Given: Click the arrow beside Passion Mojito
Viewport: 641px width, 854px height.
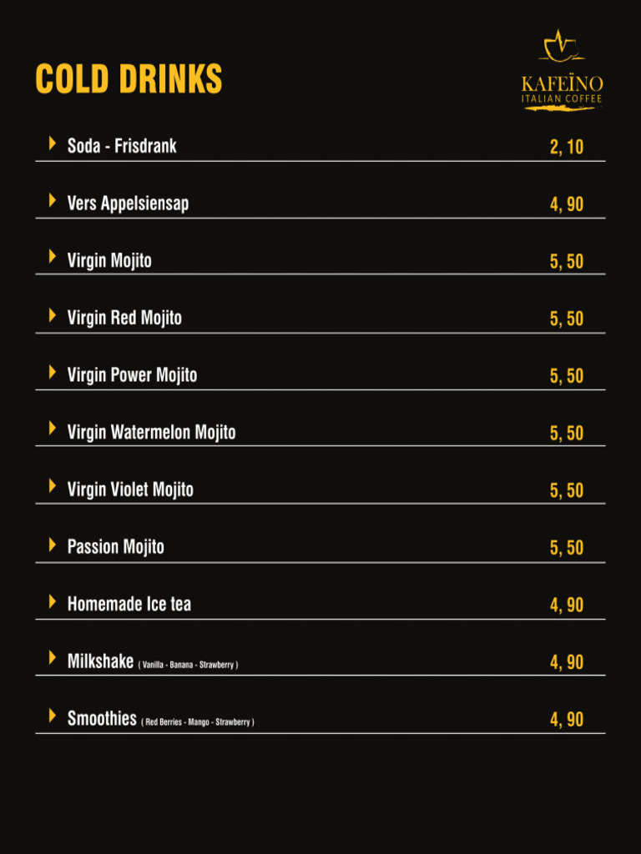Looking at the screenshot, I should click(53, 545).
